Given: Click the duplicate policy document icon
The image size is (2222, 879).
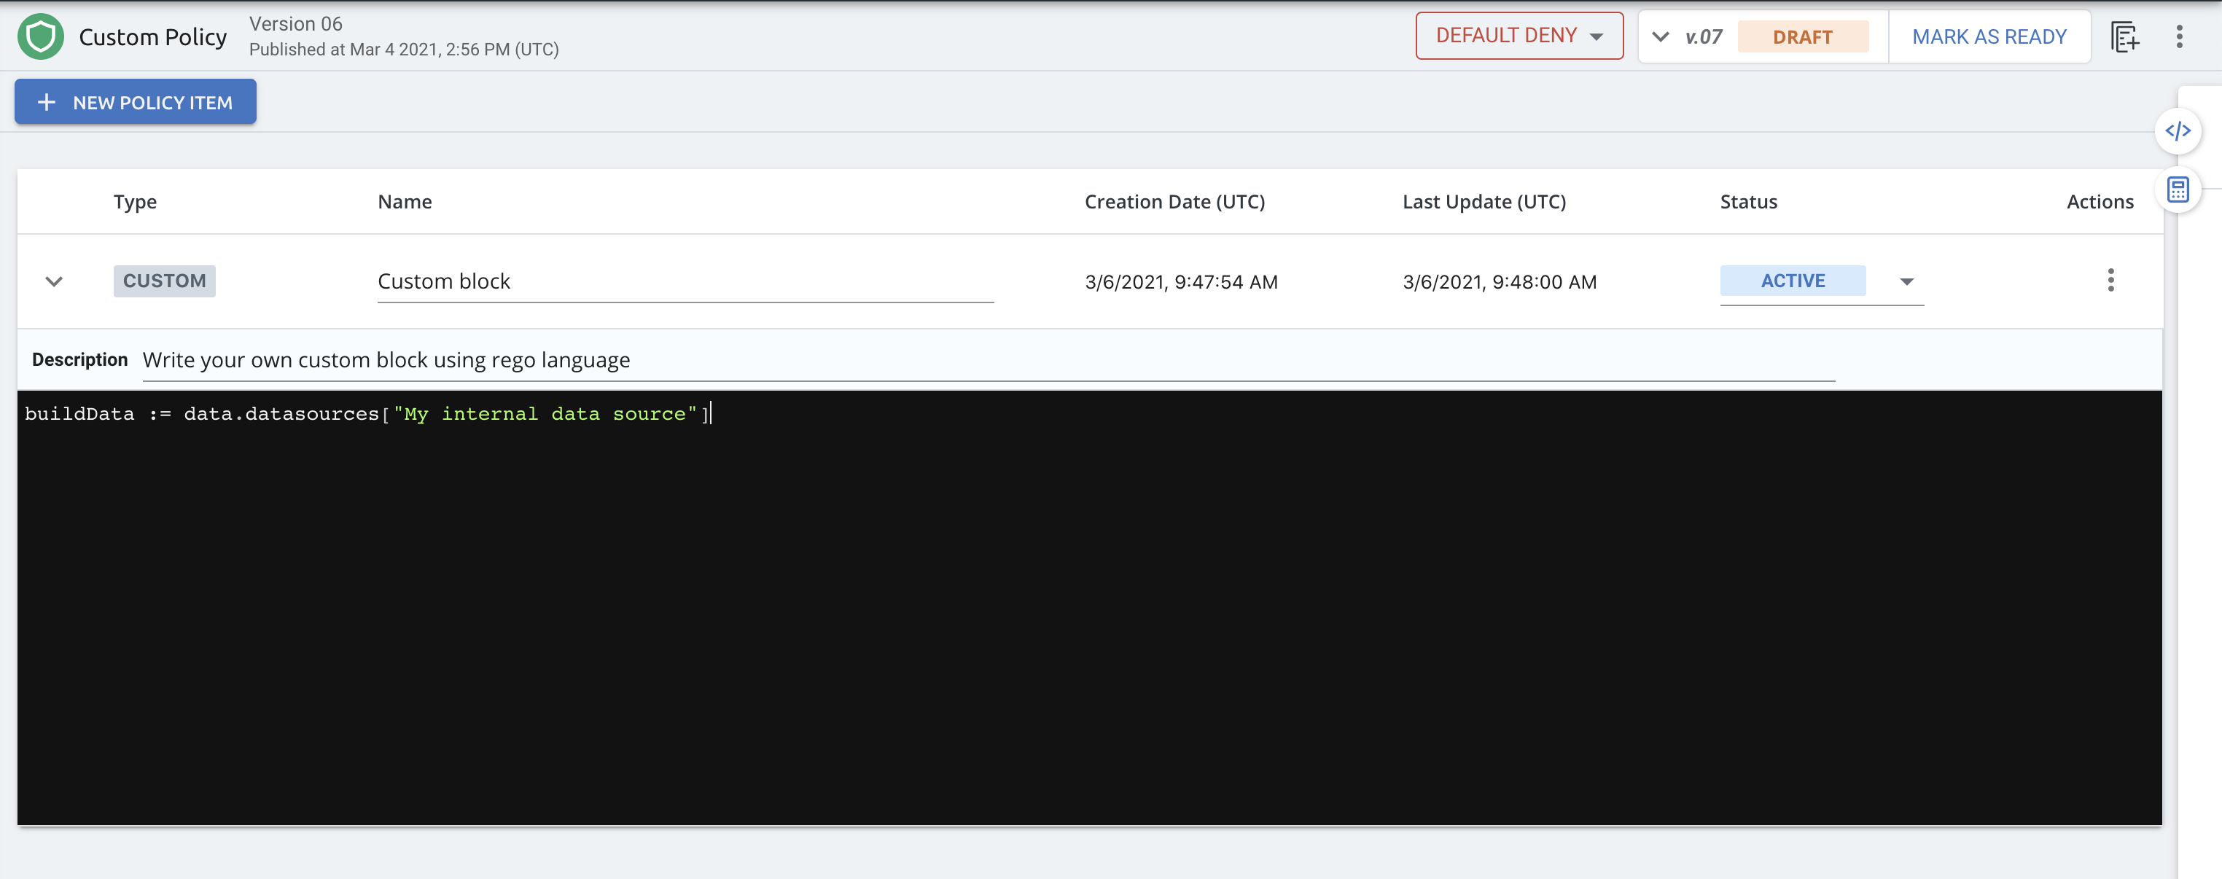Looking at the screenshot, I should [2124, 36].
